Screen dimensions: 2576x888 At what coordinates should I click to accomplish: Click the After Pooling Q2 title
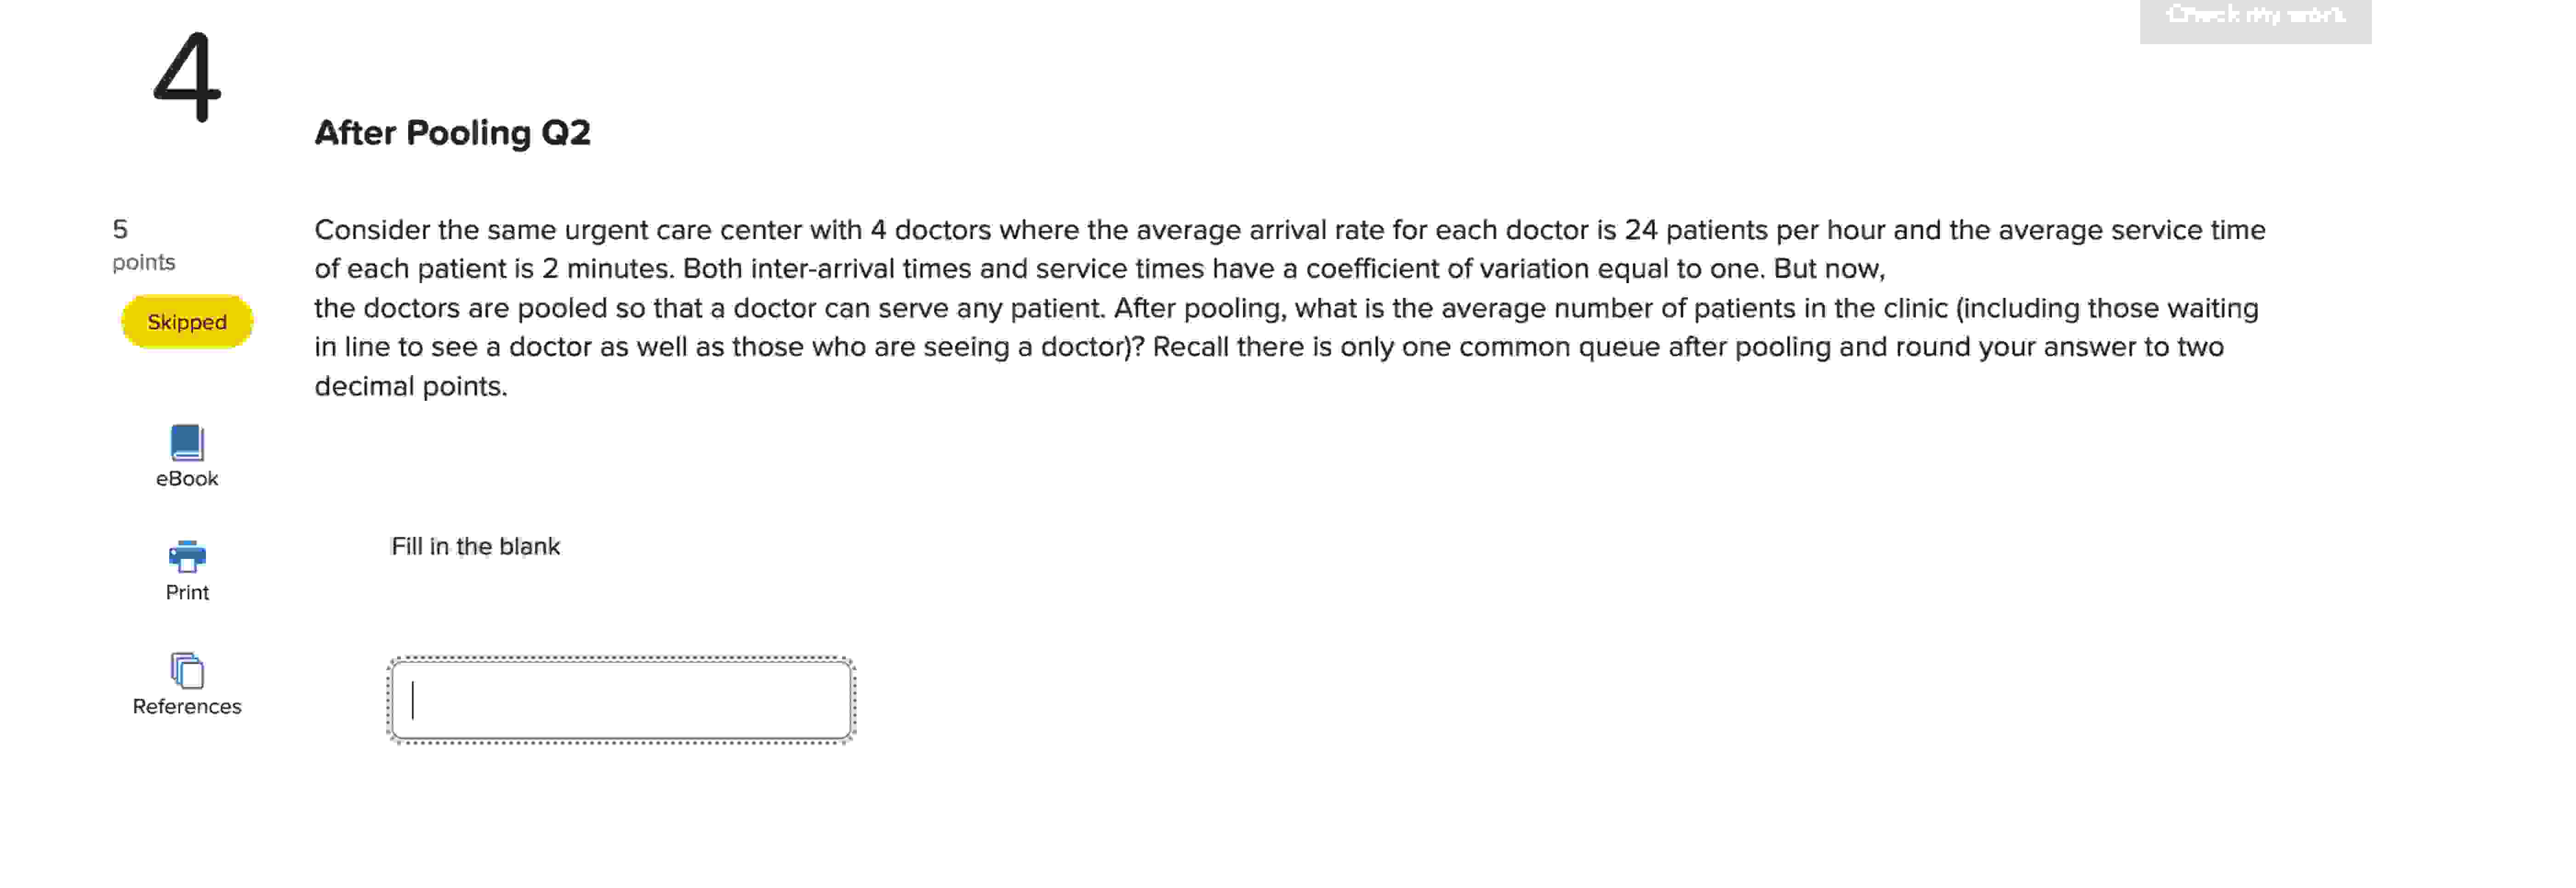coord(453,132)
